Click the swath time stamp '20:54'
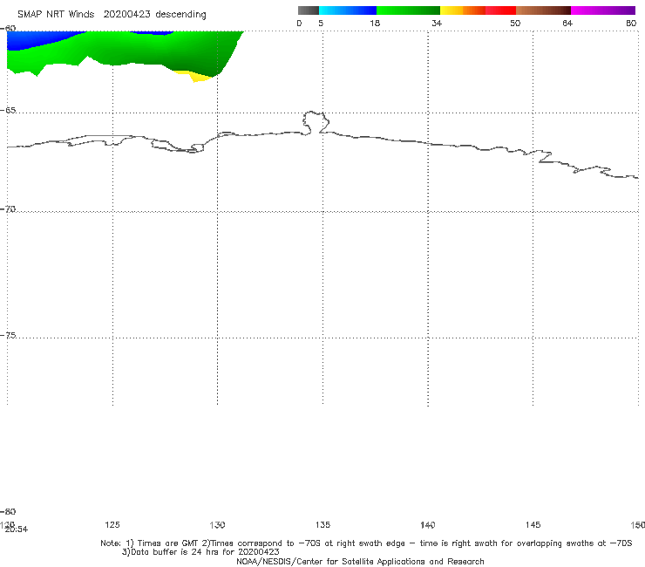The image size is (645, 567). 17,529
